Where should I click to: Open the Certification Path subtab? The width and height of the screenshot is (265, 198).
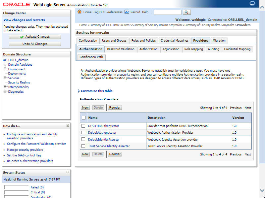pos(91,57)
